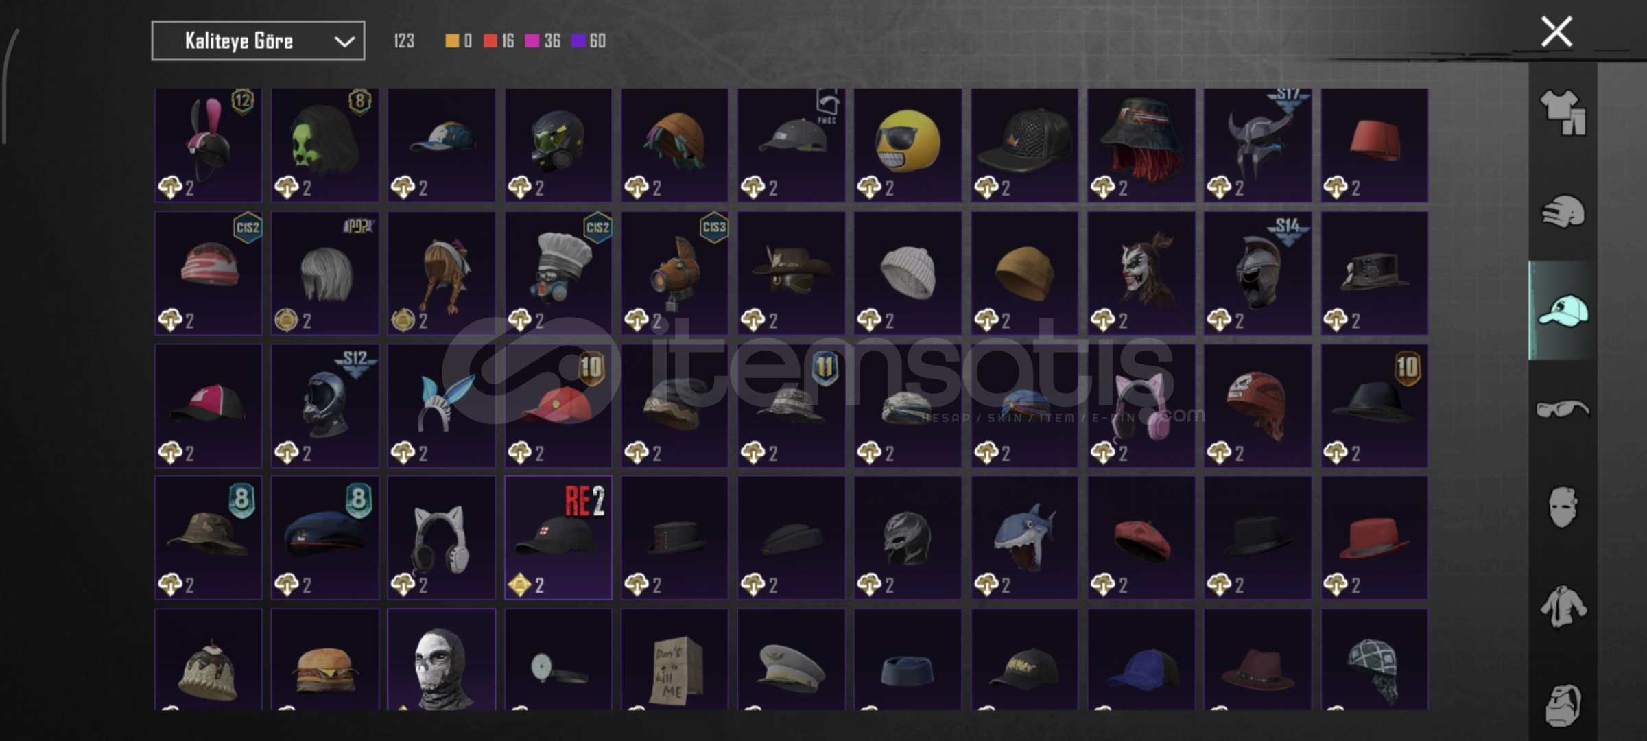Filter by purple quality count 60
1647x741 pixels.
[x=589, y=41]
